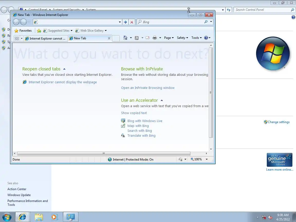The height and width of the screenshot is (222, 296).
Task: Open Windows Update link
Action: pyautogui.click(x=19, y=195)
